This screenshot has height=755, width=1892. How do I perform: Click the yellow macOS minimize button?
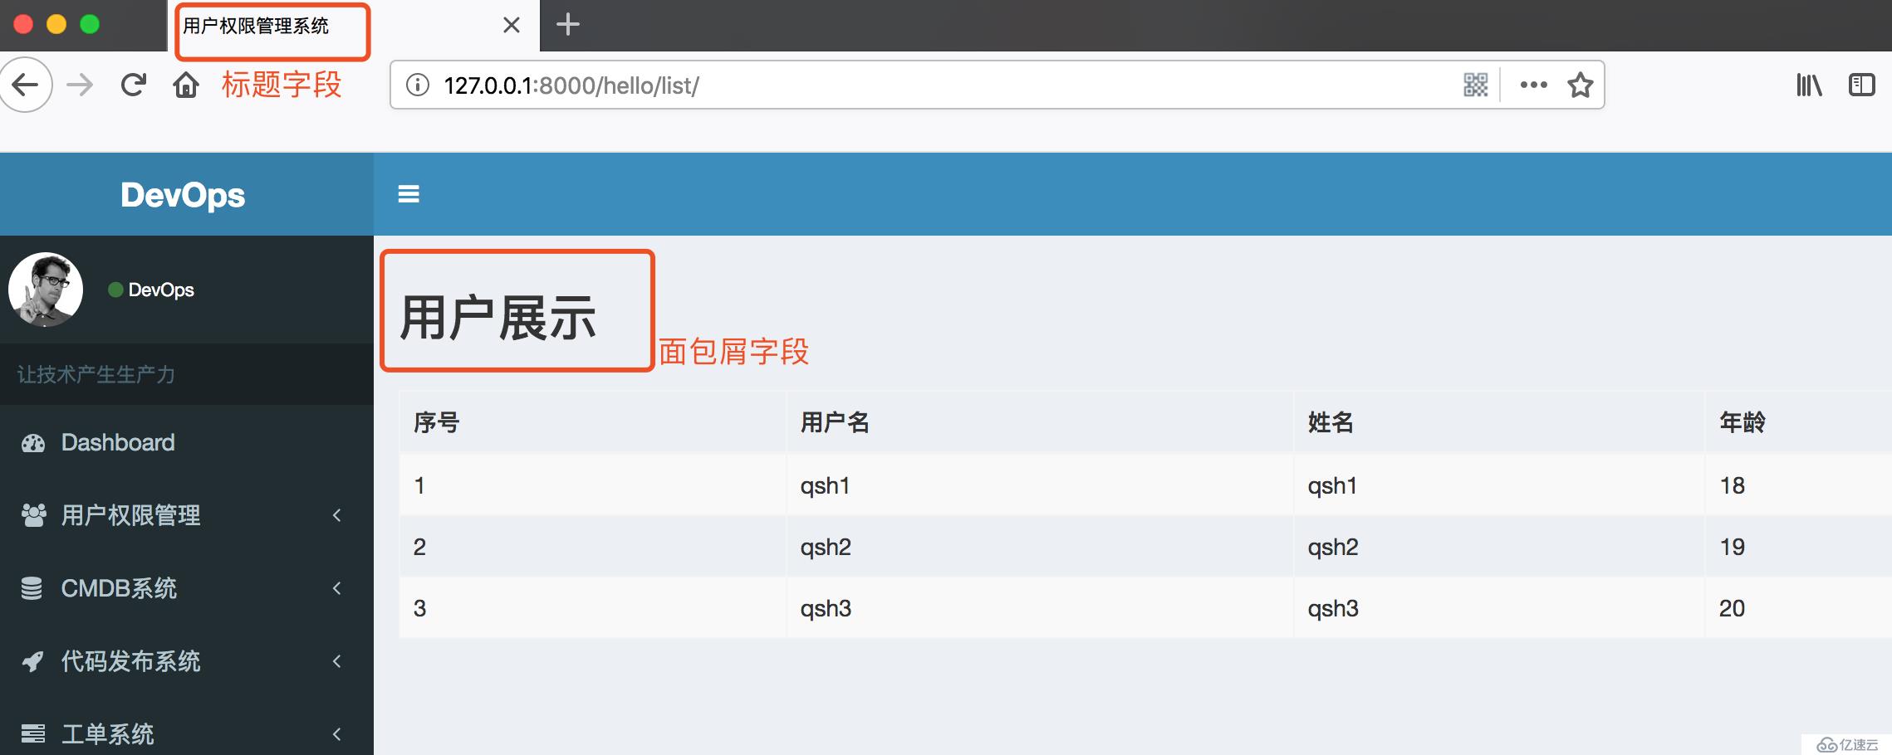pyautogui.click(x=56, y=24)
